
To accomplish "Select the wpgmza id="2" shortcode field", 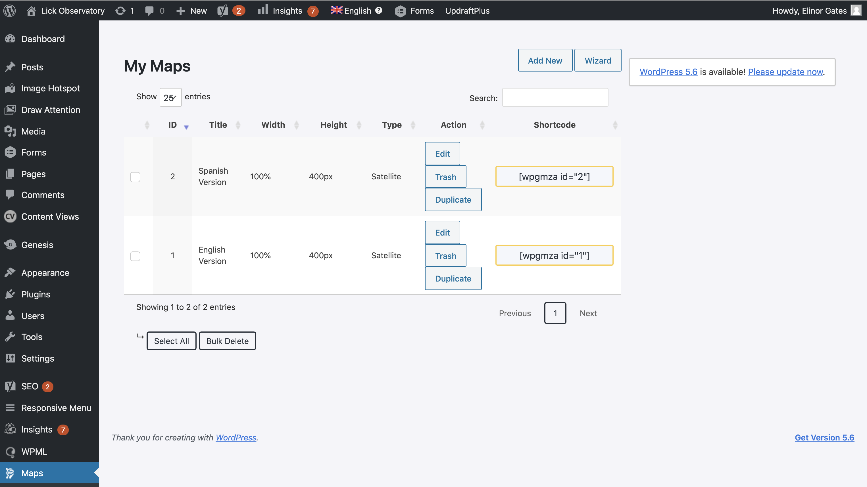I will pos(554,176).
